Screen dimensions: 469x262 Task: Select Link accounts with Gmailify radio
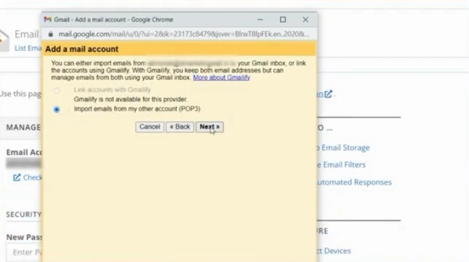pos(57,90)
